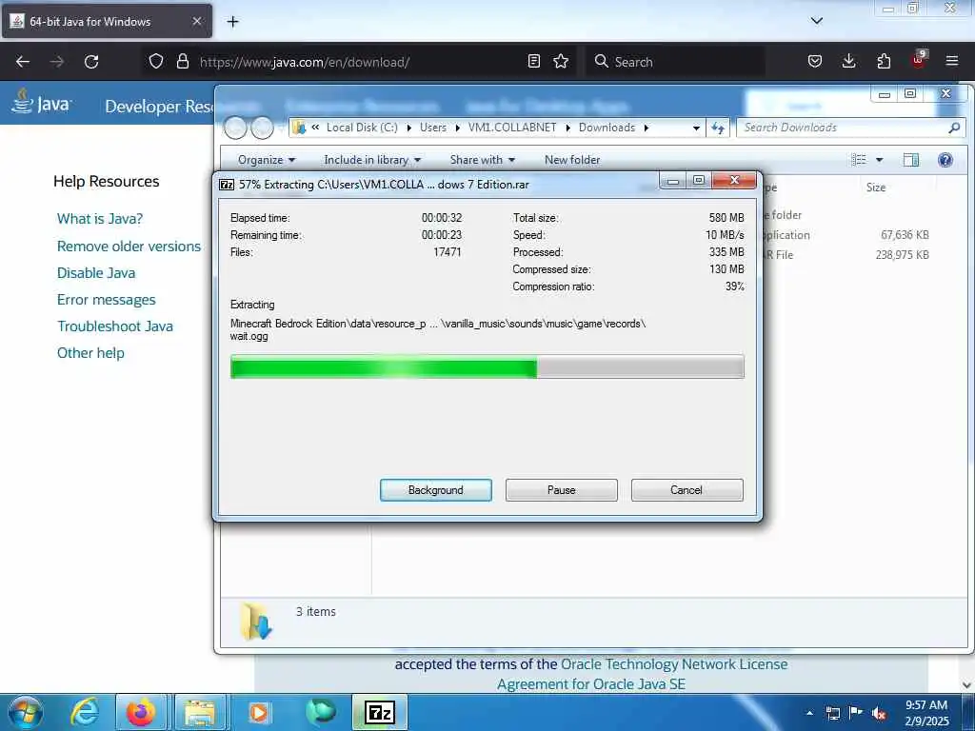Open Remove older versions link
Viewport: 975px width, 731px height.
tap(129, 247)
